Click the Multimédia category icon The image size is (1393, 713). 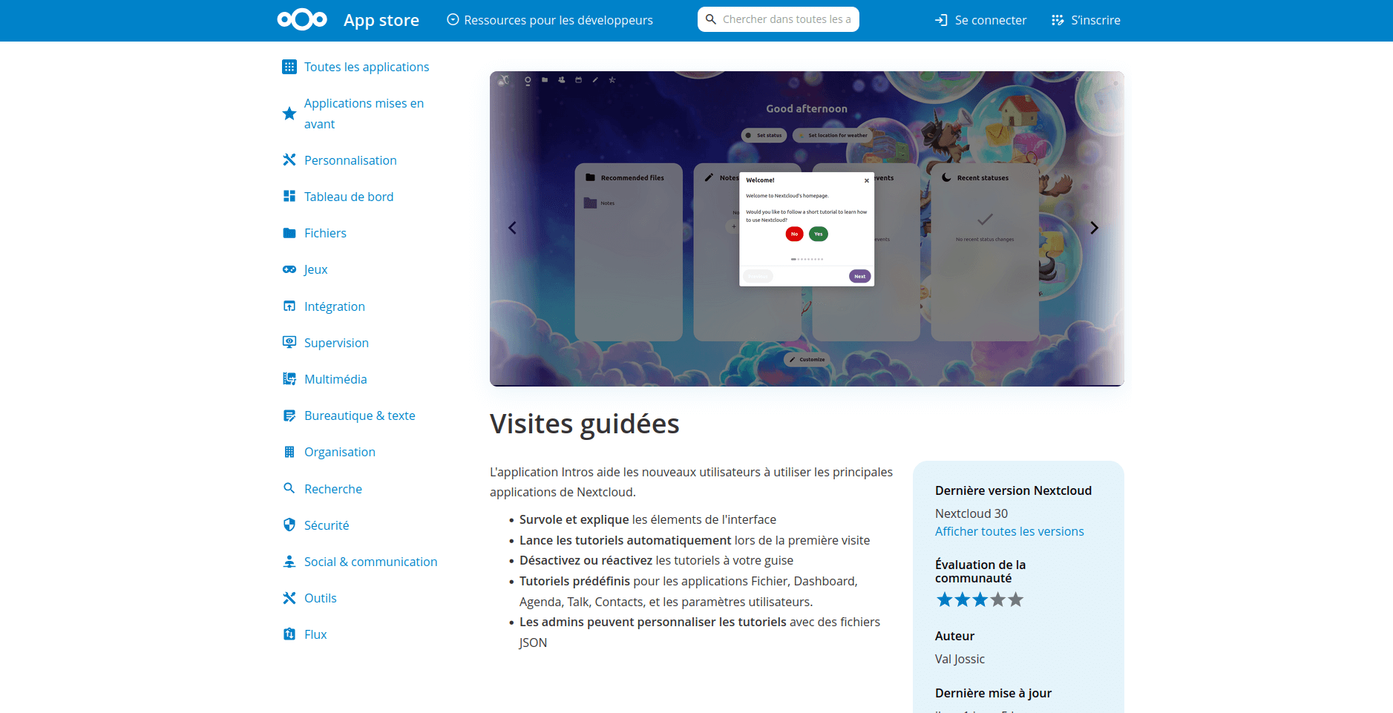[x=289, y=379]
